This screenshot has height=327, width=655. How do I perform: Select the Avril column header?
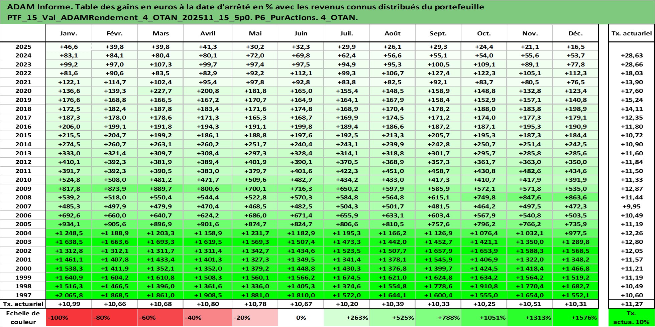[208, 33]
